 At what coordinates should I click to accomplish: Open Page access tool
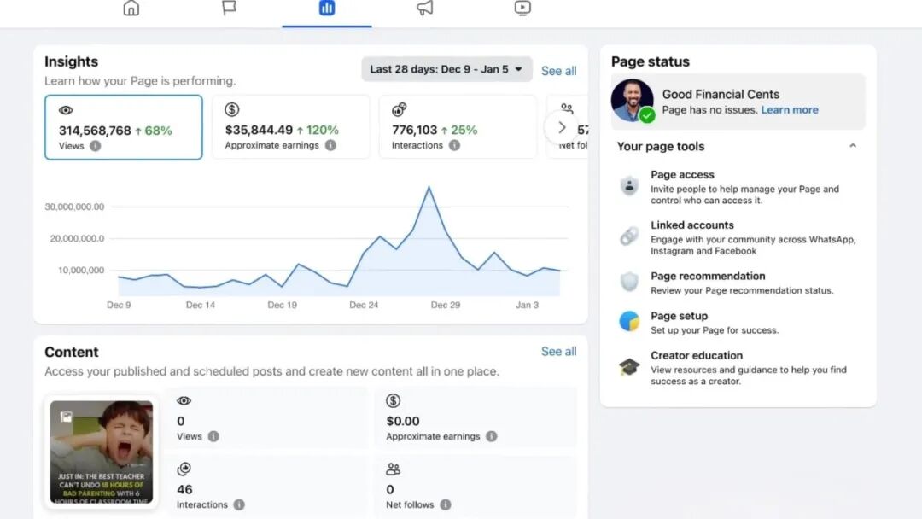(682, 174)
